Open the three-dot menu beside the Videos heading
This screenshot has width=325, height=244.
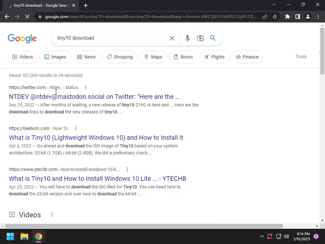pos(52,214)
